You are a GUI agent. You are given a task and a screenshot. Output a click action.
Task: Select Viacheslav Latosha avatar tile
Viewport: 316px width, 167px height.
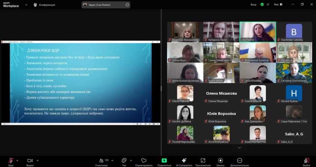pos(294,32)
